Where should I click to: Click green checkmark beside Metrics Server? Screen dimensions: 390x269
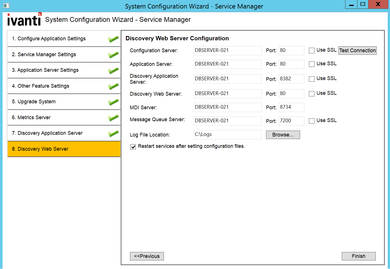tap(113, 118)
